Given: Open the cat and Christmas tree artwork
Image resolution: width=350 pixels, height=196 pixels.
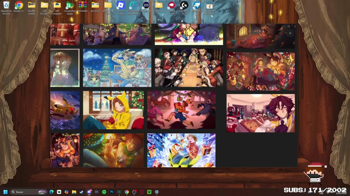Looking at the screenshot, I should (117, 68).
